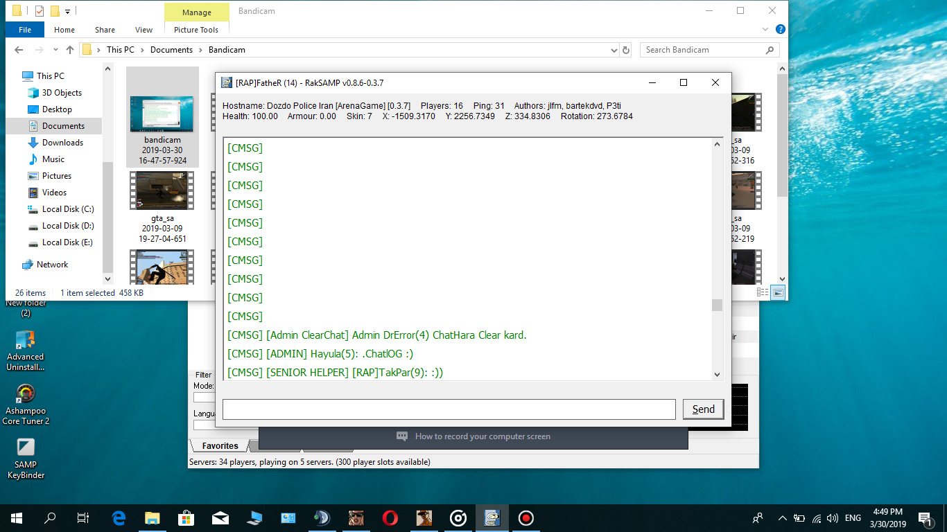Click the search magnifier icon in Explorer
Screen dimensions: 947x532
770,50
